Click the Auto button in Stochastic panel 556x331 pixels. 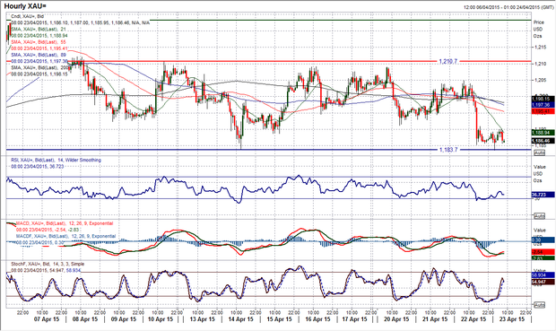point(539,305)
